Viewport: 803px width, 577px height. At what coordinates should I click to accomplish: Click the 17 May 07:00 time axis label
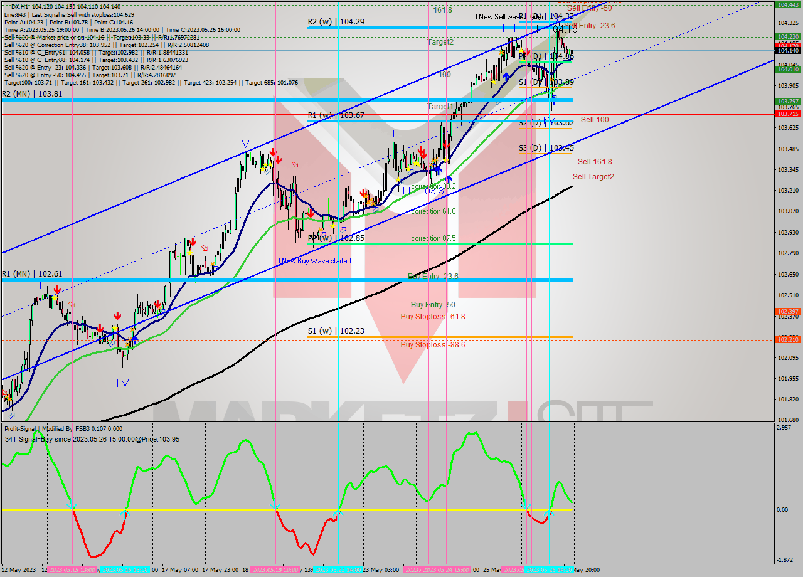[181, 570]
